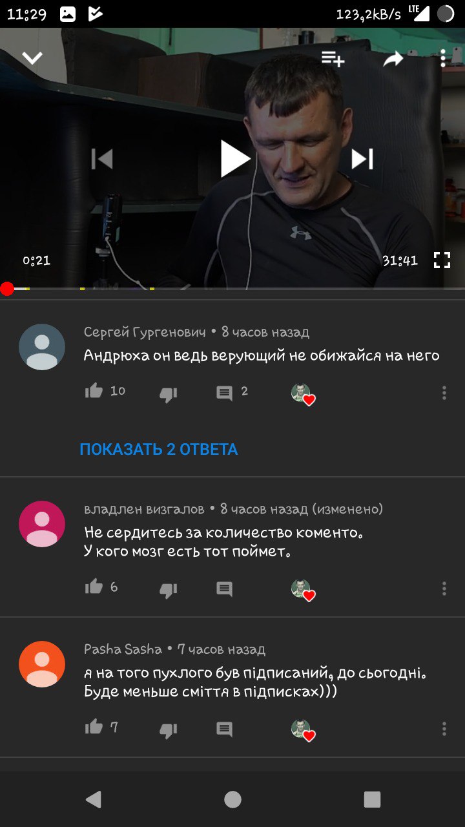Open replies on Сергей Гургенович's comment

[x=225, y=393]
